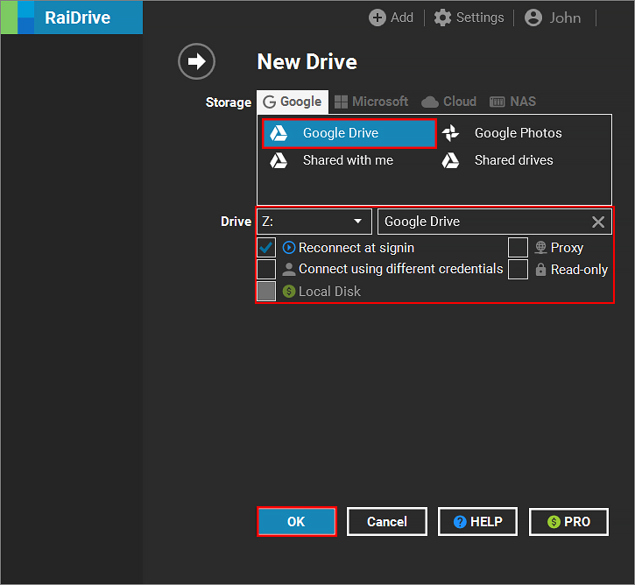Image resolution: width=635 pixels, height=585 pixels.
Task: Click the John account name
Action: click(565, 18)
